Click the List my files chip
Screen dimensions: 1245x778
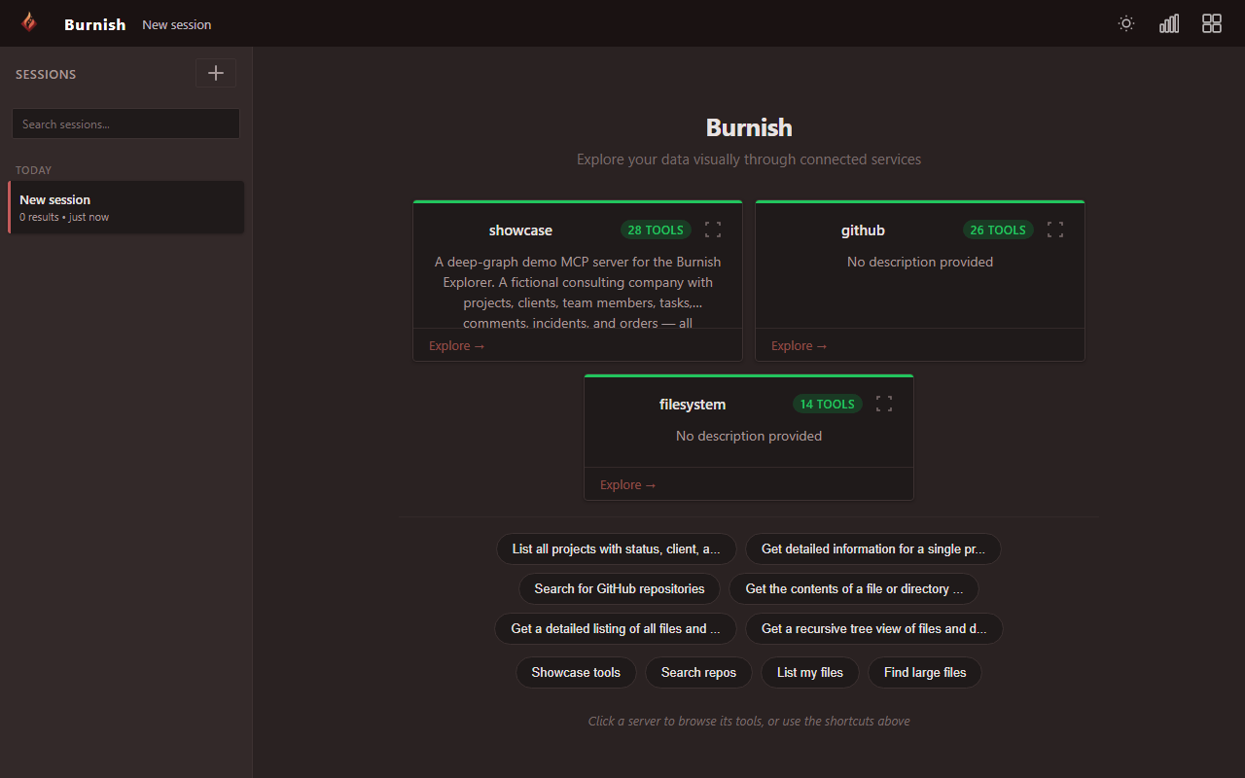810,672
